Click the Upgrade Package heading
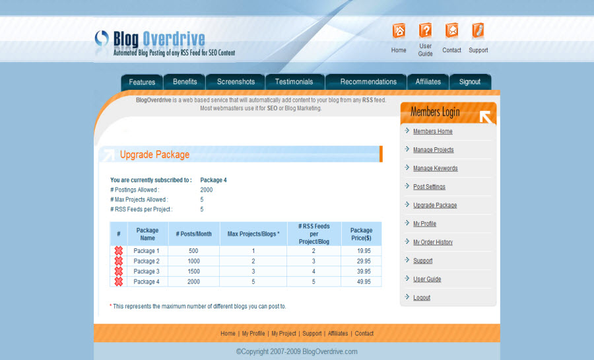This screenshot has height=360, width=594. 154,155
